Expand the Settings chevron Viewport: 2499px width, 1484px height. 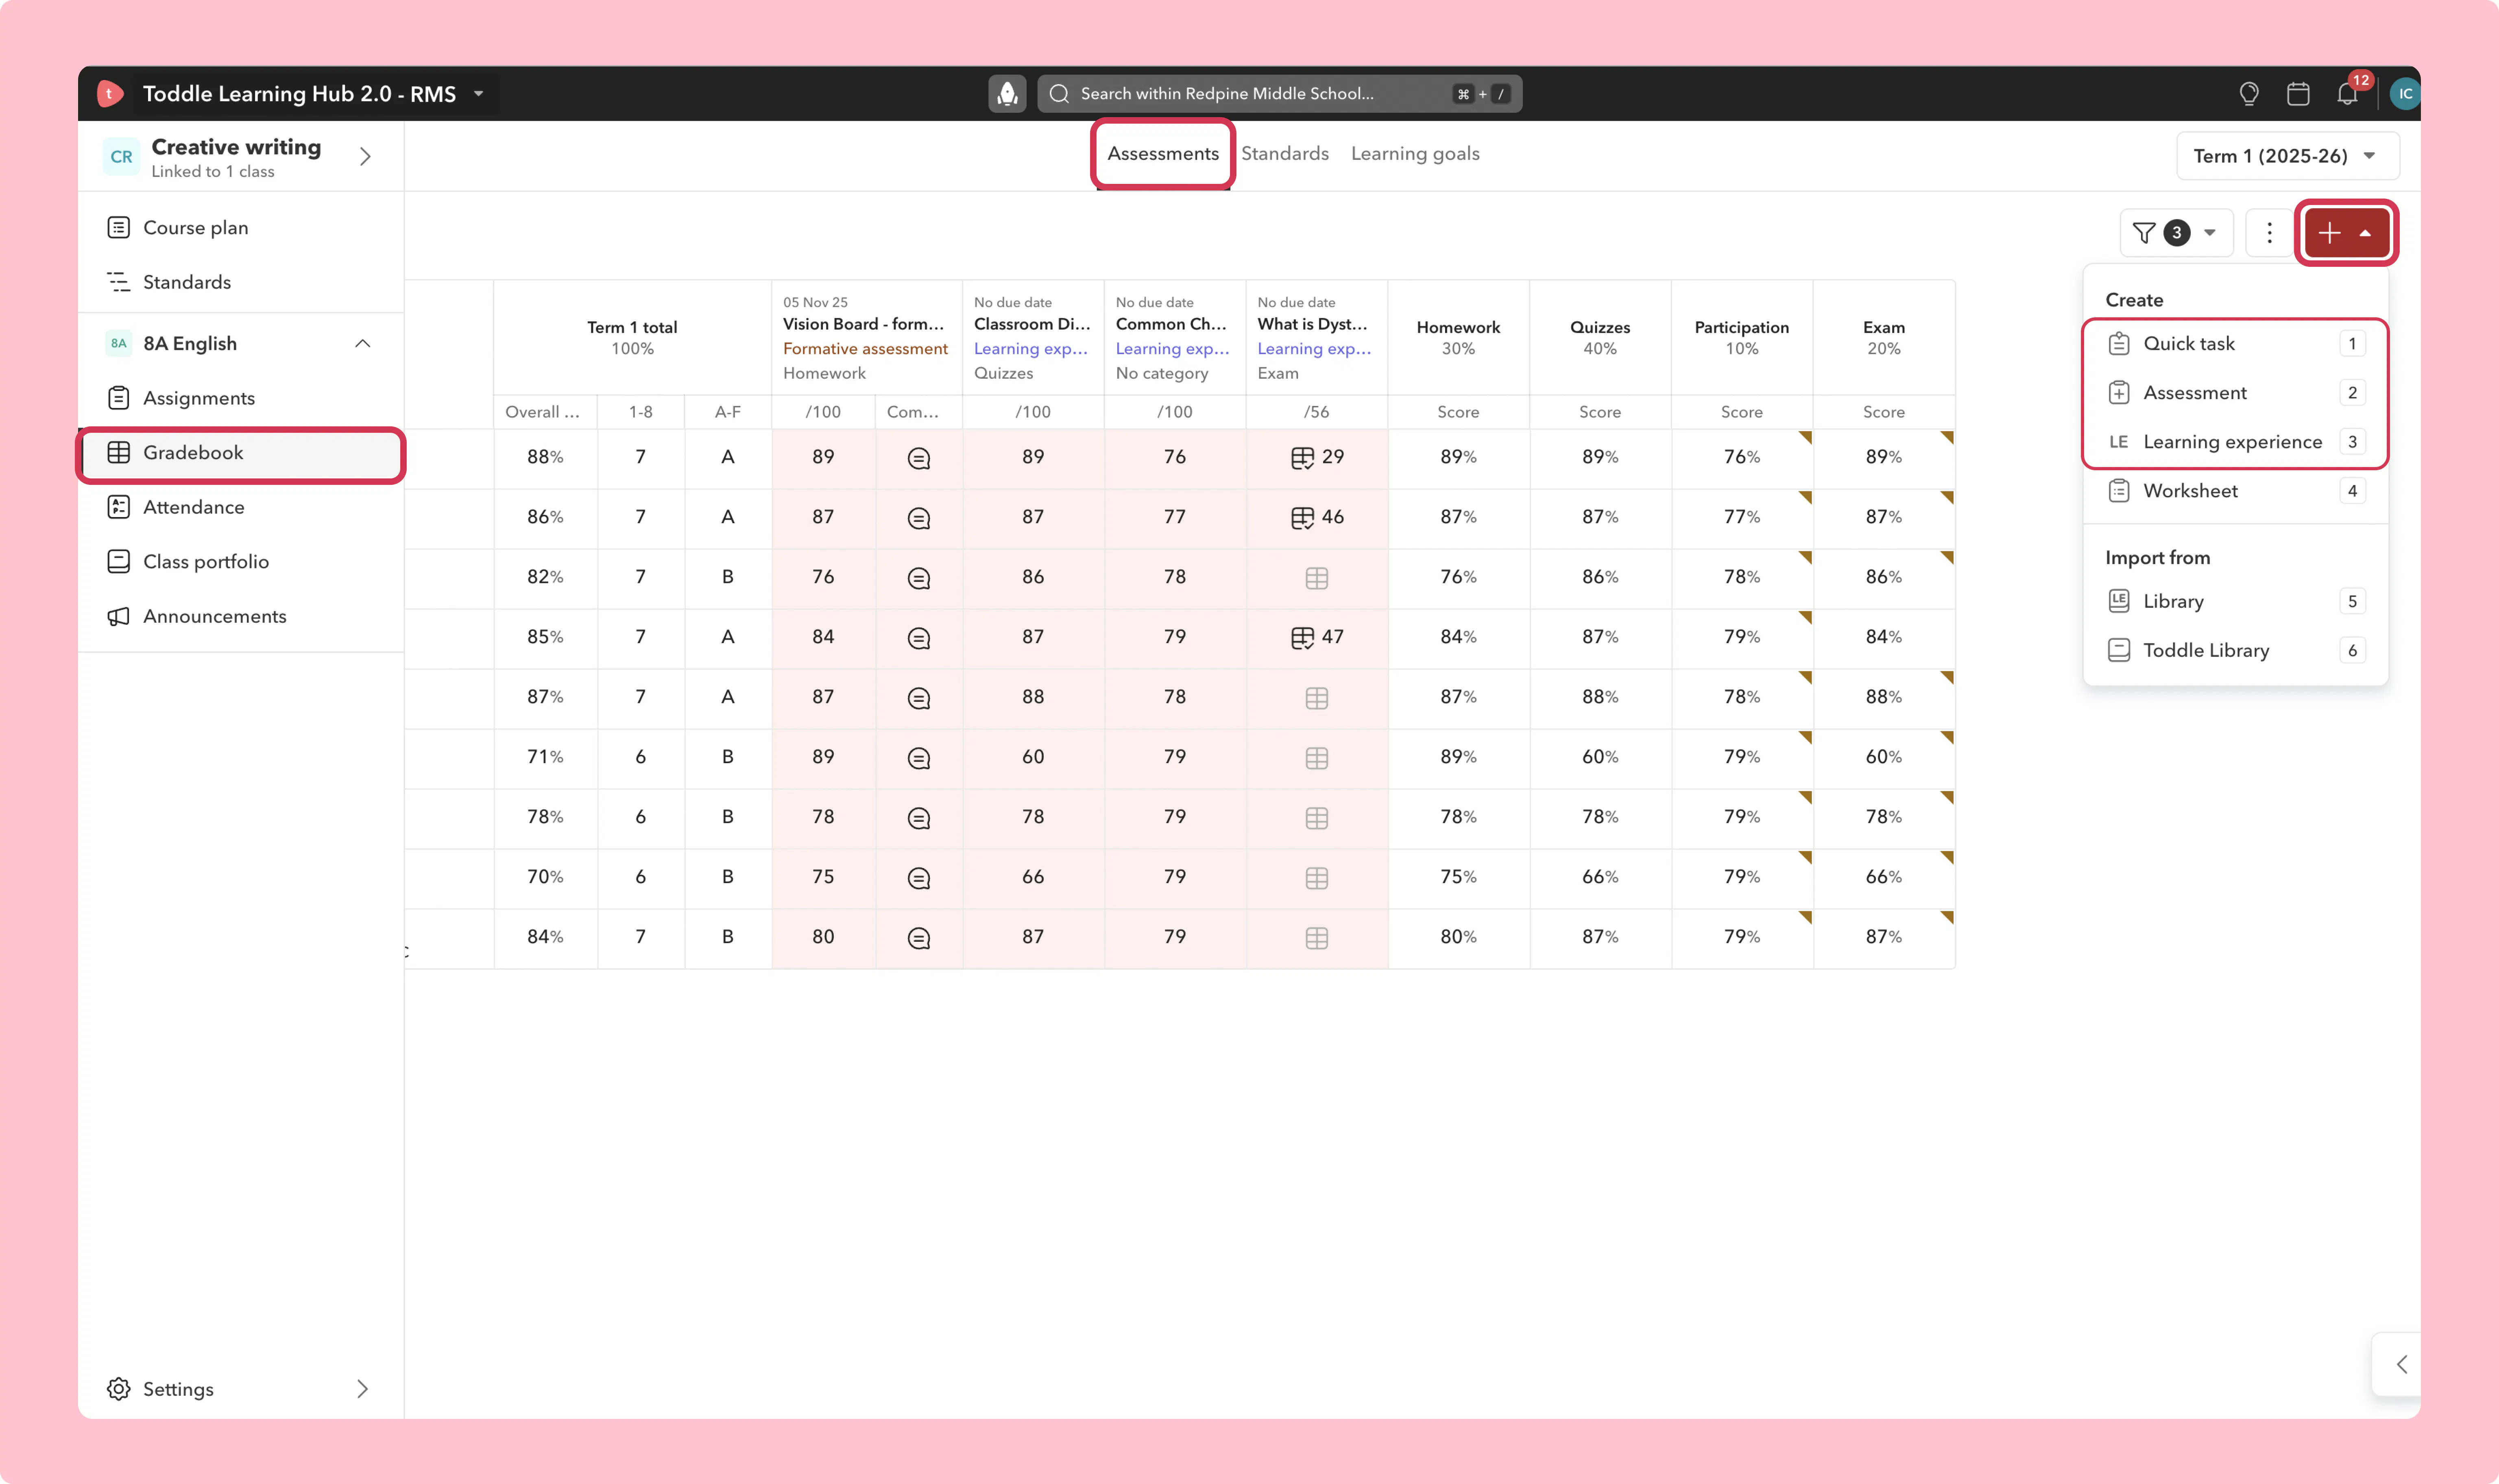coord(362,1389)
